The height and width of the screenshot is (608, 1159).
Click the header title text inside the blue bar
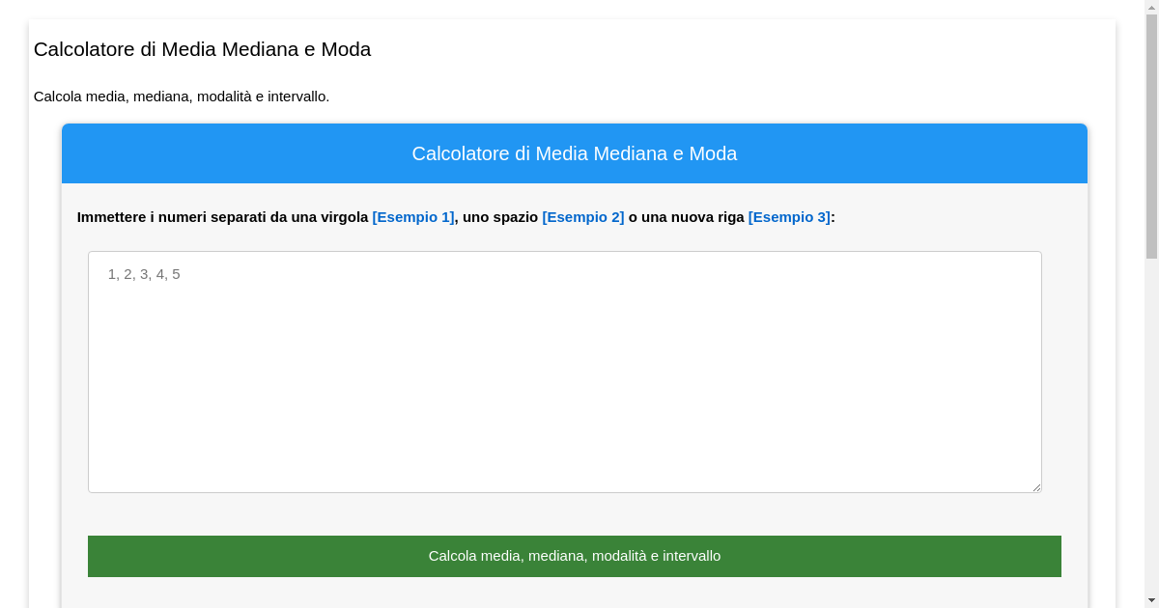coord(574,152)
